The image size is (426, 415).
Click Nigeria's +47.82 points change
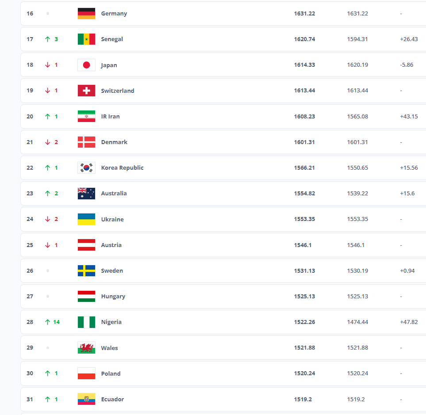pos(409,322)
